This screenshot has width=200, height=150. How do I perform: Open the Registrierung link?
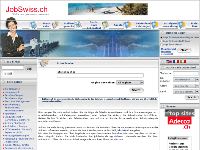pyautogui.click(x=168, y=49)
